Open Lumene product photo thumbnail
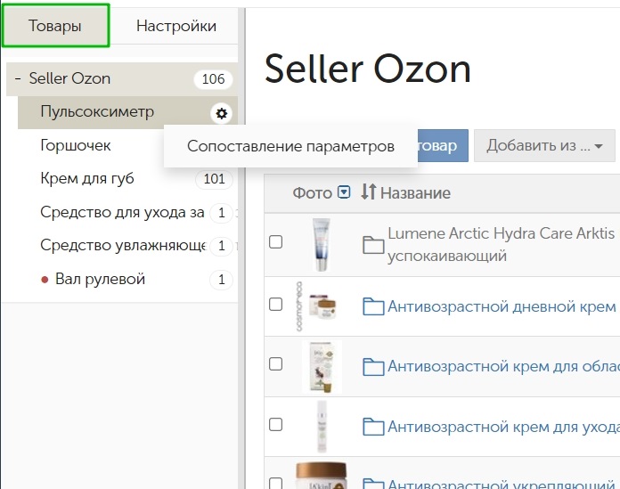The width and height of the screenshot is (620, 489). (x=321, y=243)
